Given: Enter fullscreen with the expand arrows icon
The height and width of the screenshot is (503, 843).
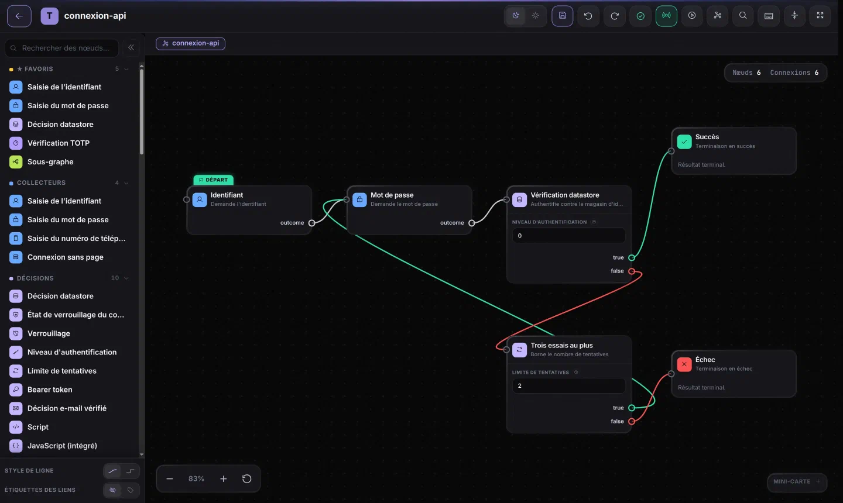Looking at the screenshot, I should click(x=820, y=16).
